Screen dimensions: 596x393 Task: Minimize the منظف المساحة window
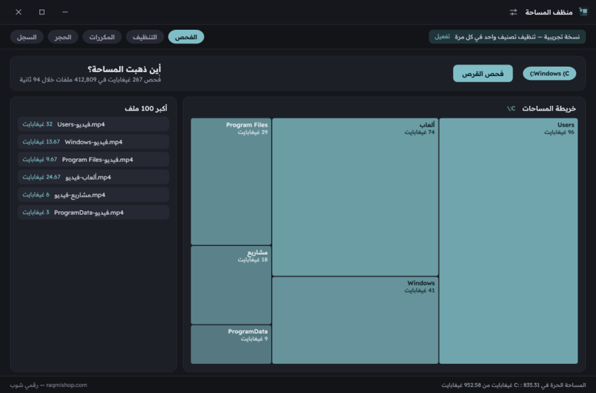click(x=65, y=12)
